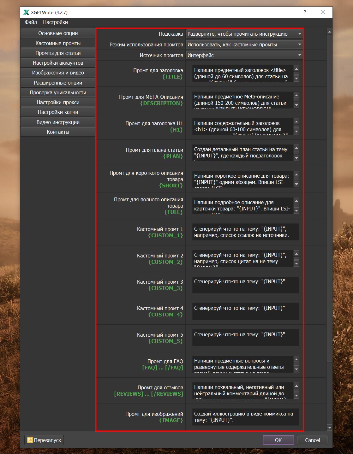
Task: Open Промты для статьи section
Action: tap(58, 53)
